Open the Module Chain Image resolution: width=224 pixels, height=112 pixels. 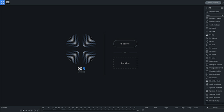coord(212,12)
